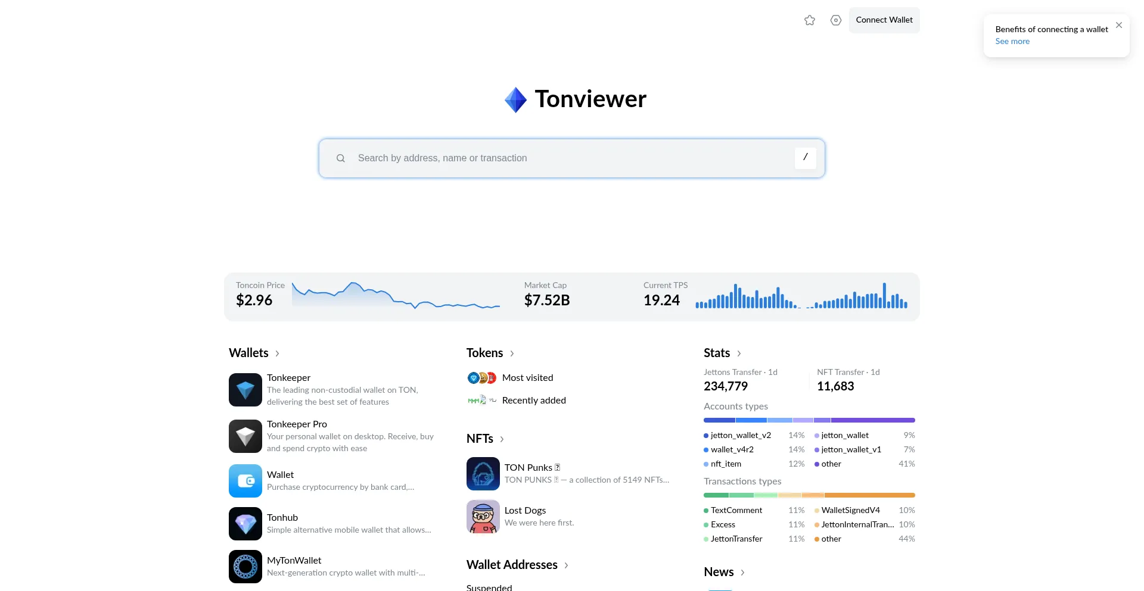Click the TON Punks collection thumbnail
This screenshot has height=591, width=1144.
click(483, 474)
